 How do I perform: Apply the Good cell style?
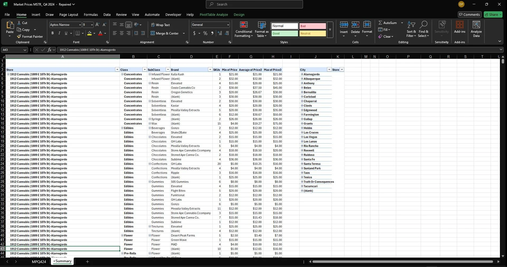pos(285,33)
